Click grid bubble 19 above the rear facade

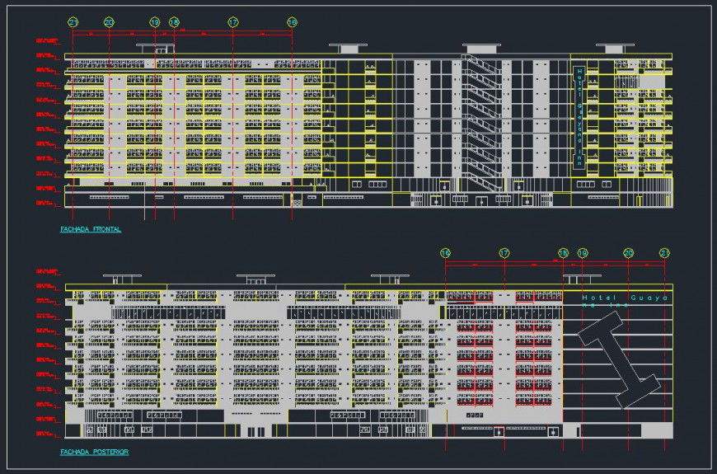582,253
